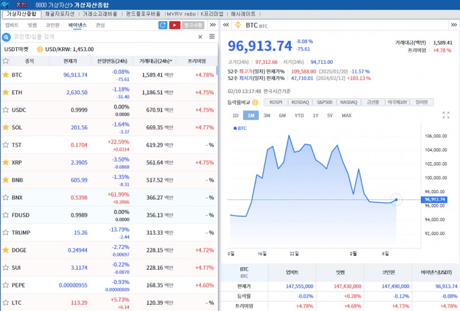Screen dimensions: 460x311
Task: Click the info icon beside 등락률비교
Action: [x=255, y=102]
